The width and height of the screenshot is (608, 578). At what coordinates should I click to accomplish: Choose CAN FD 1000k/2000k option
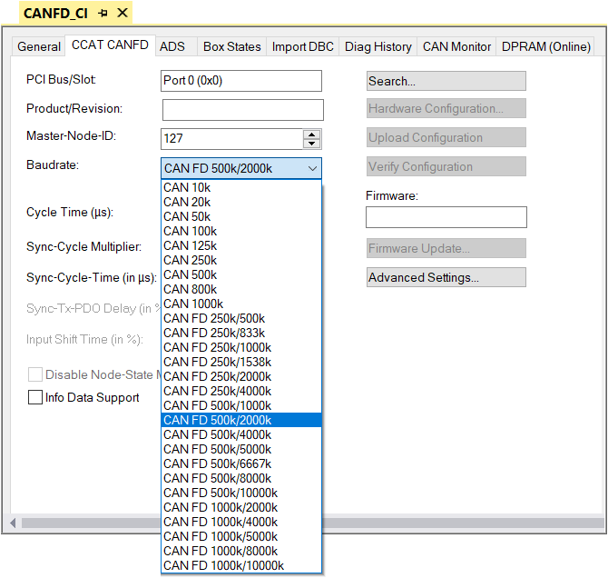coord(241,507)
